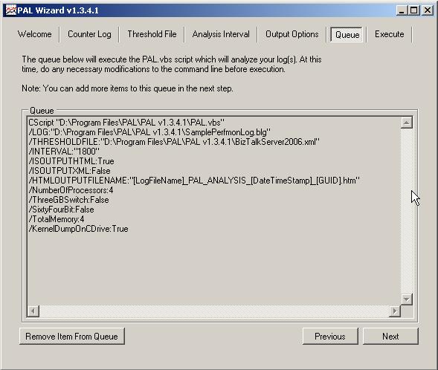Screen dimensions: 438x370
Task: Click the /ISOUTPUTHTML:True line
Action: (71, 161)
